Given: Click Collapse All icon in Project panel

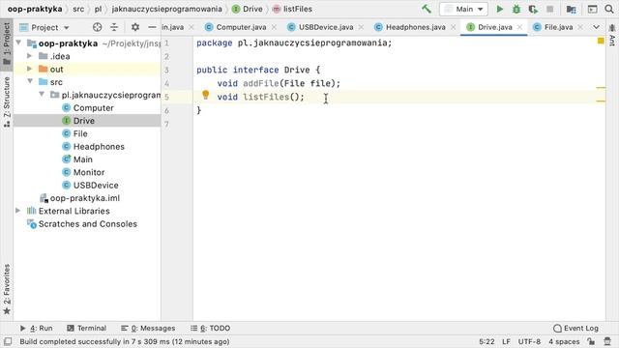Looking at the screenshot, I should pos(114,27).
